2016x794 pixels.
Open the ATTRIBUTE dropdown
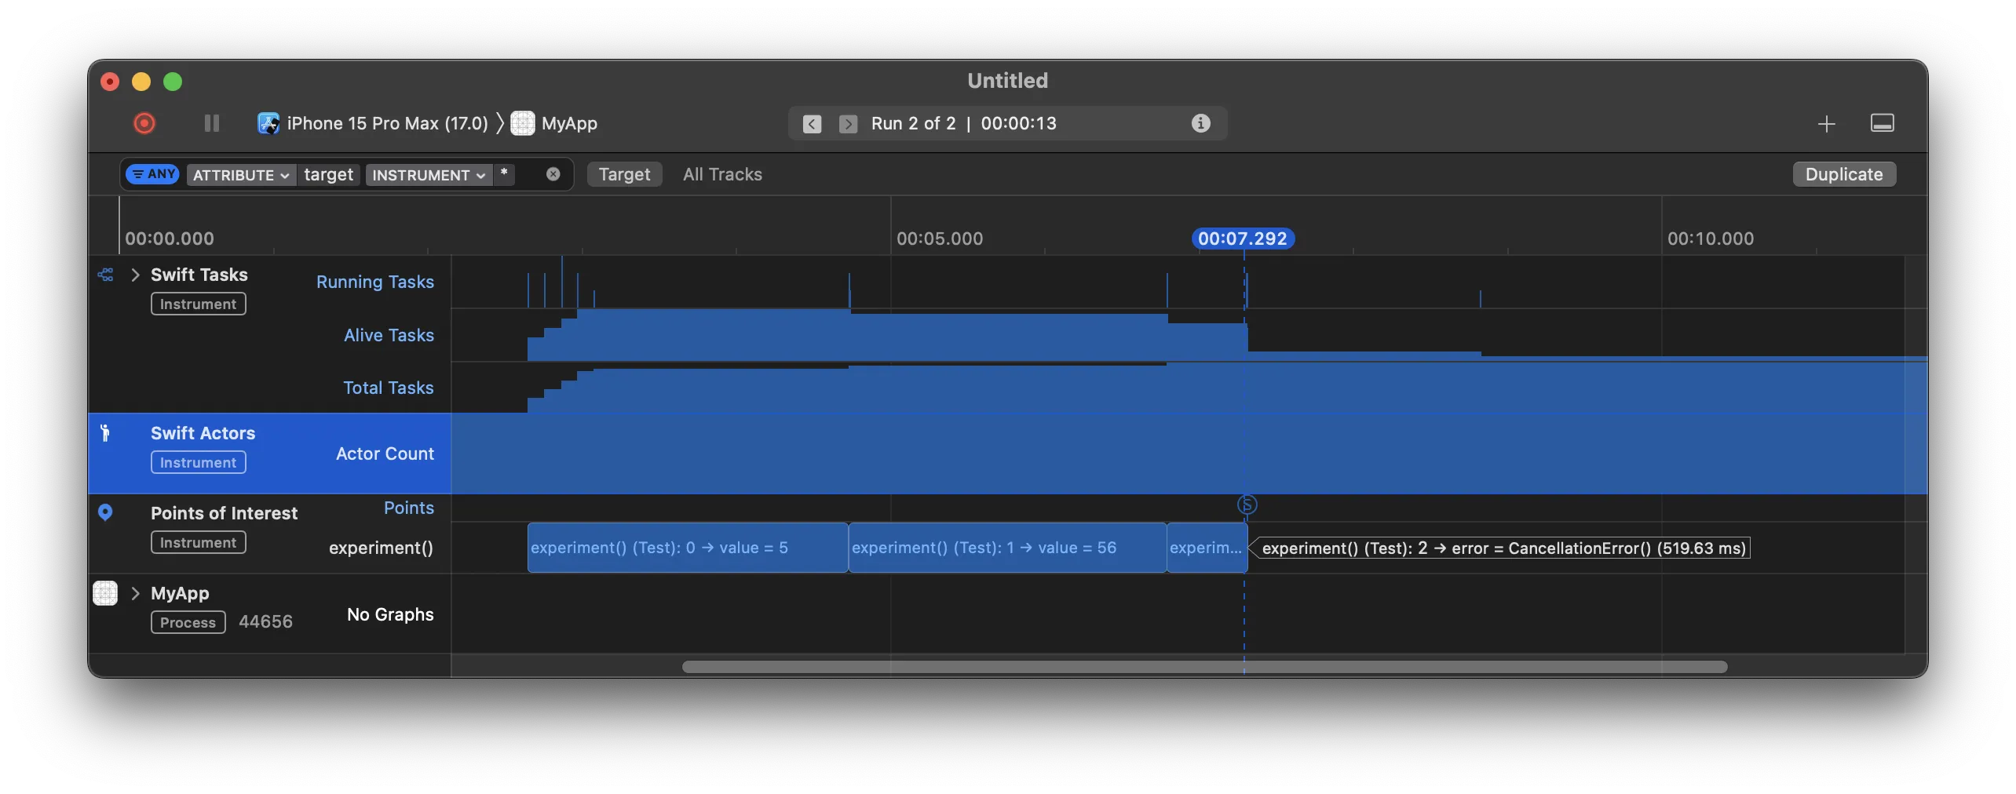coord(241,175)
